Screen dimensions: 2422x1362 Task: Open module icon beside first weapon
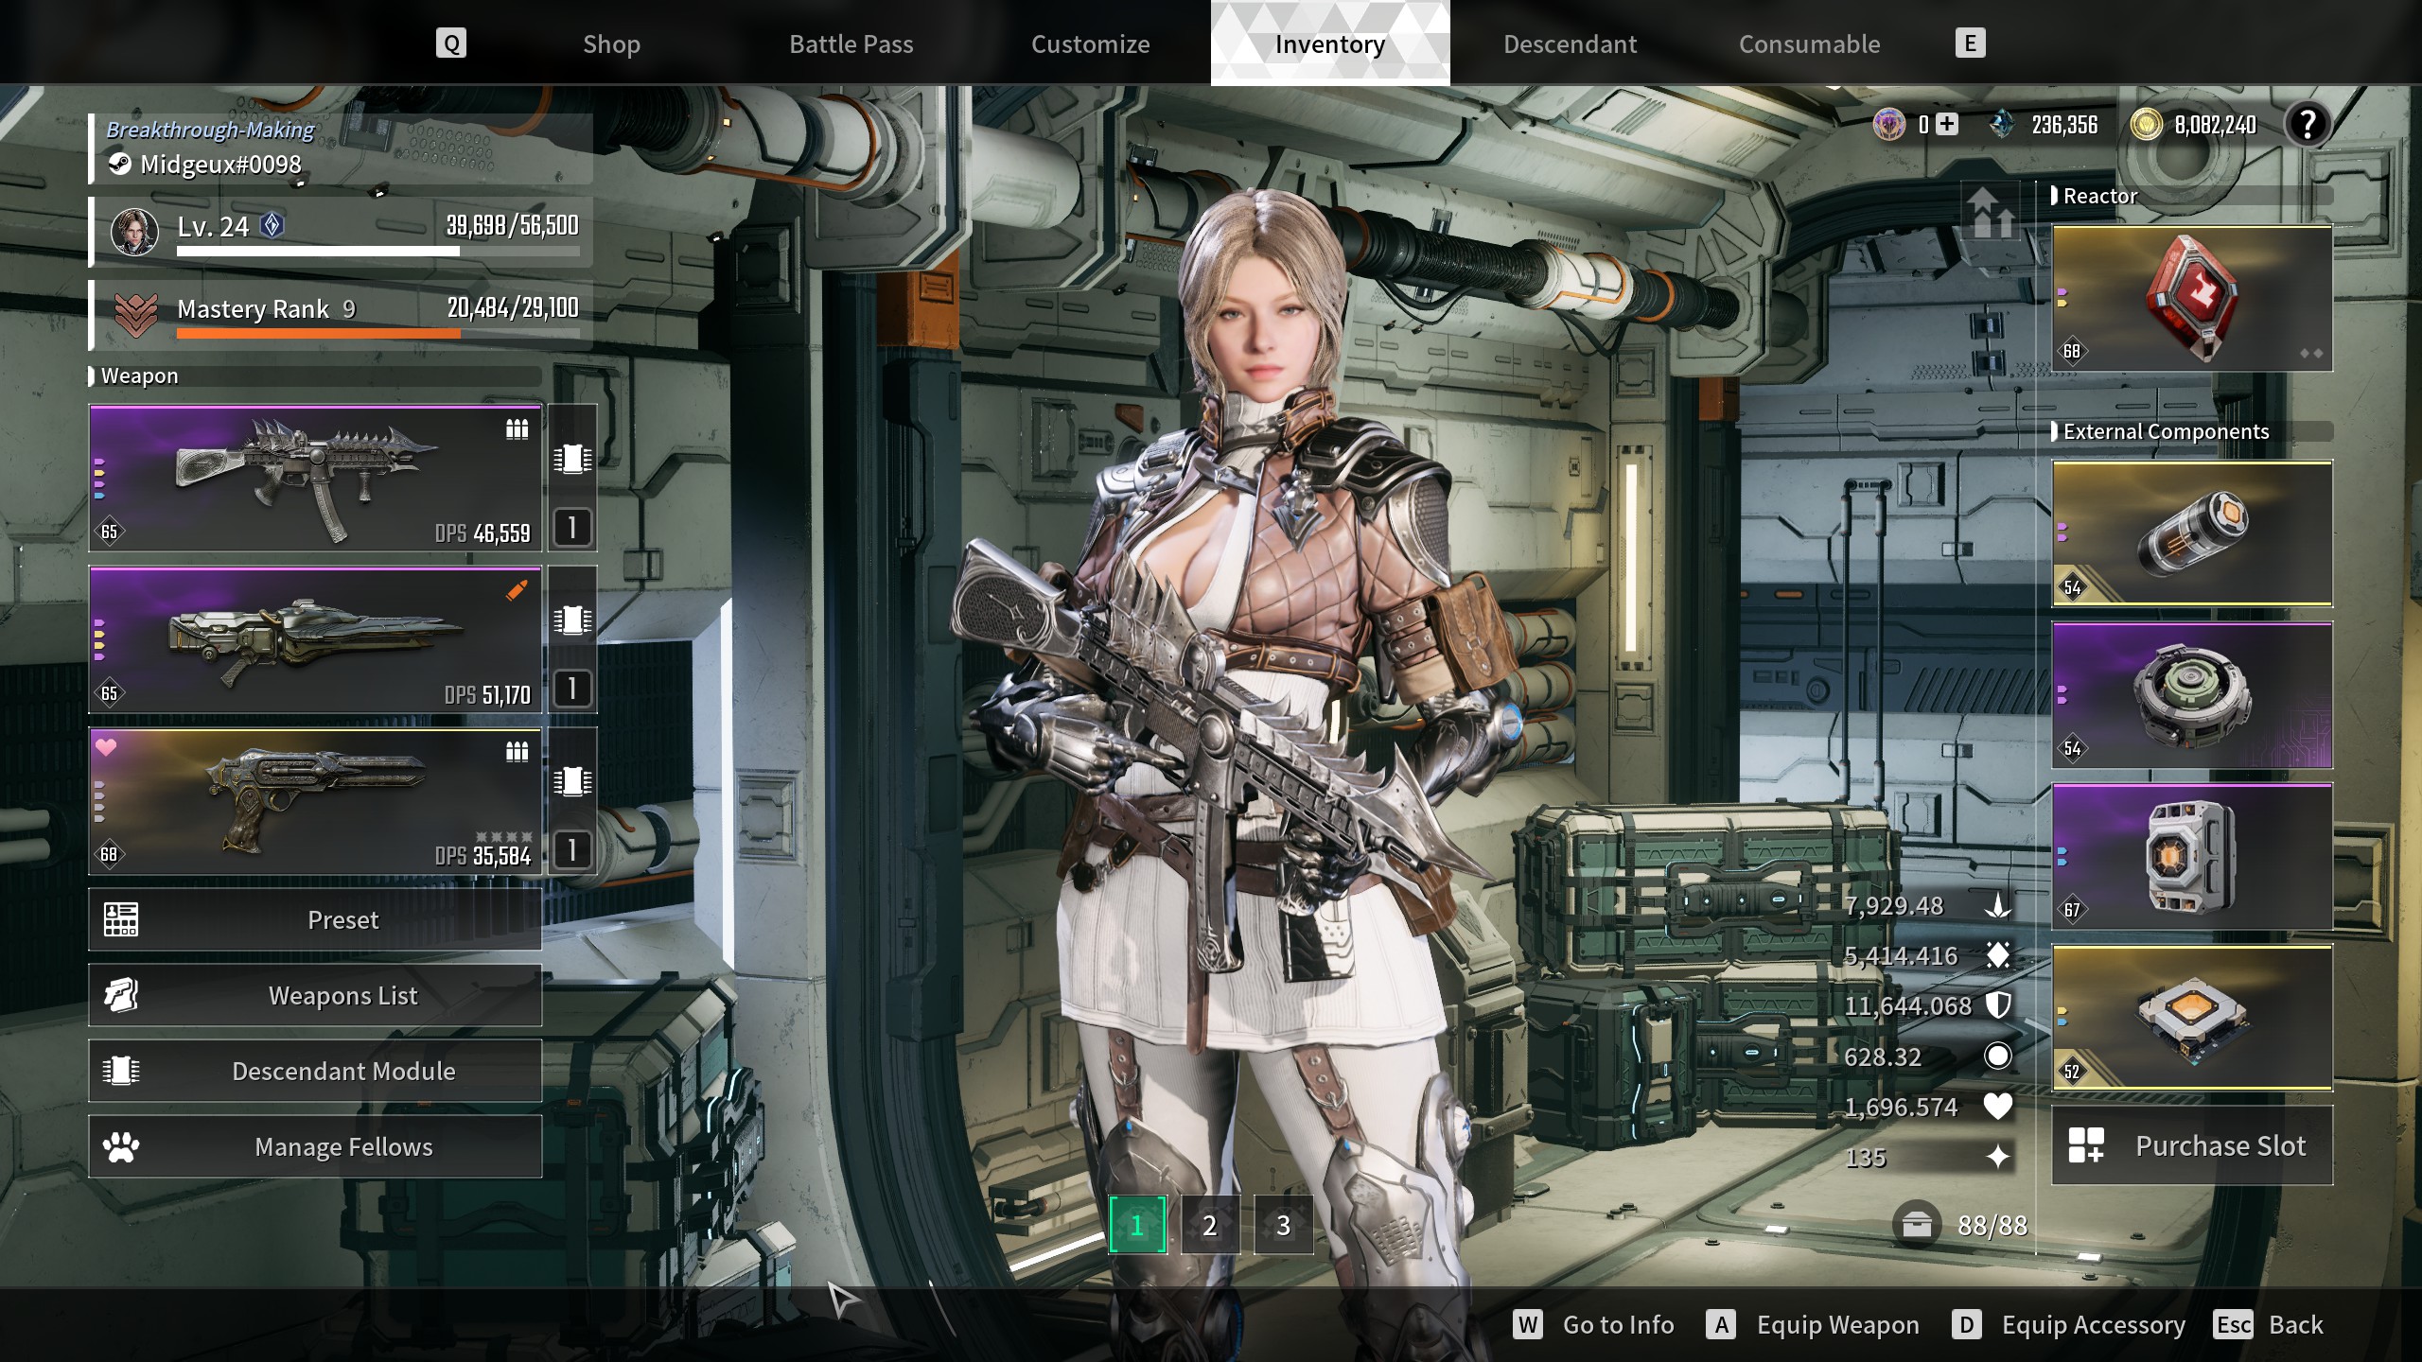tap(572, 460)
